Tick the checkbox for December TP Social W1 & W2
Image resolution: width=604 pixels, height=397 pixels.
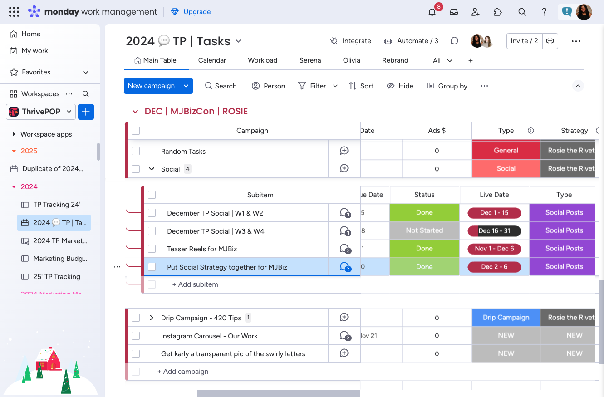(x=152, y=213)
